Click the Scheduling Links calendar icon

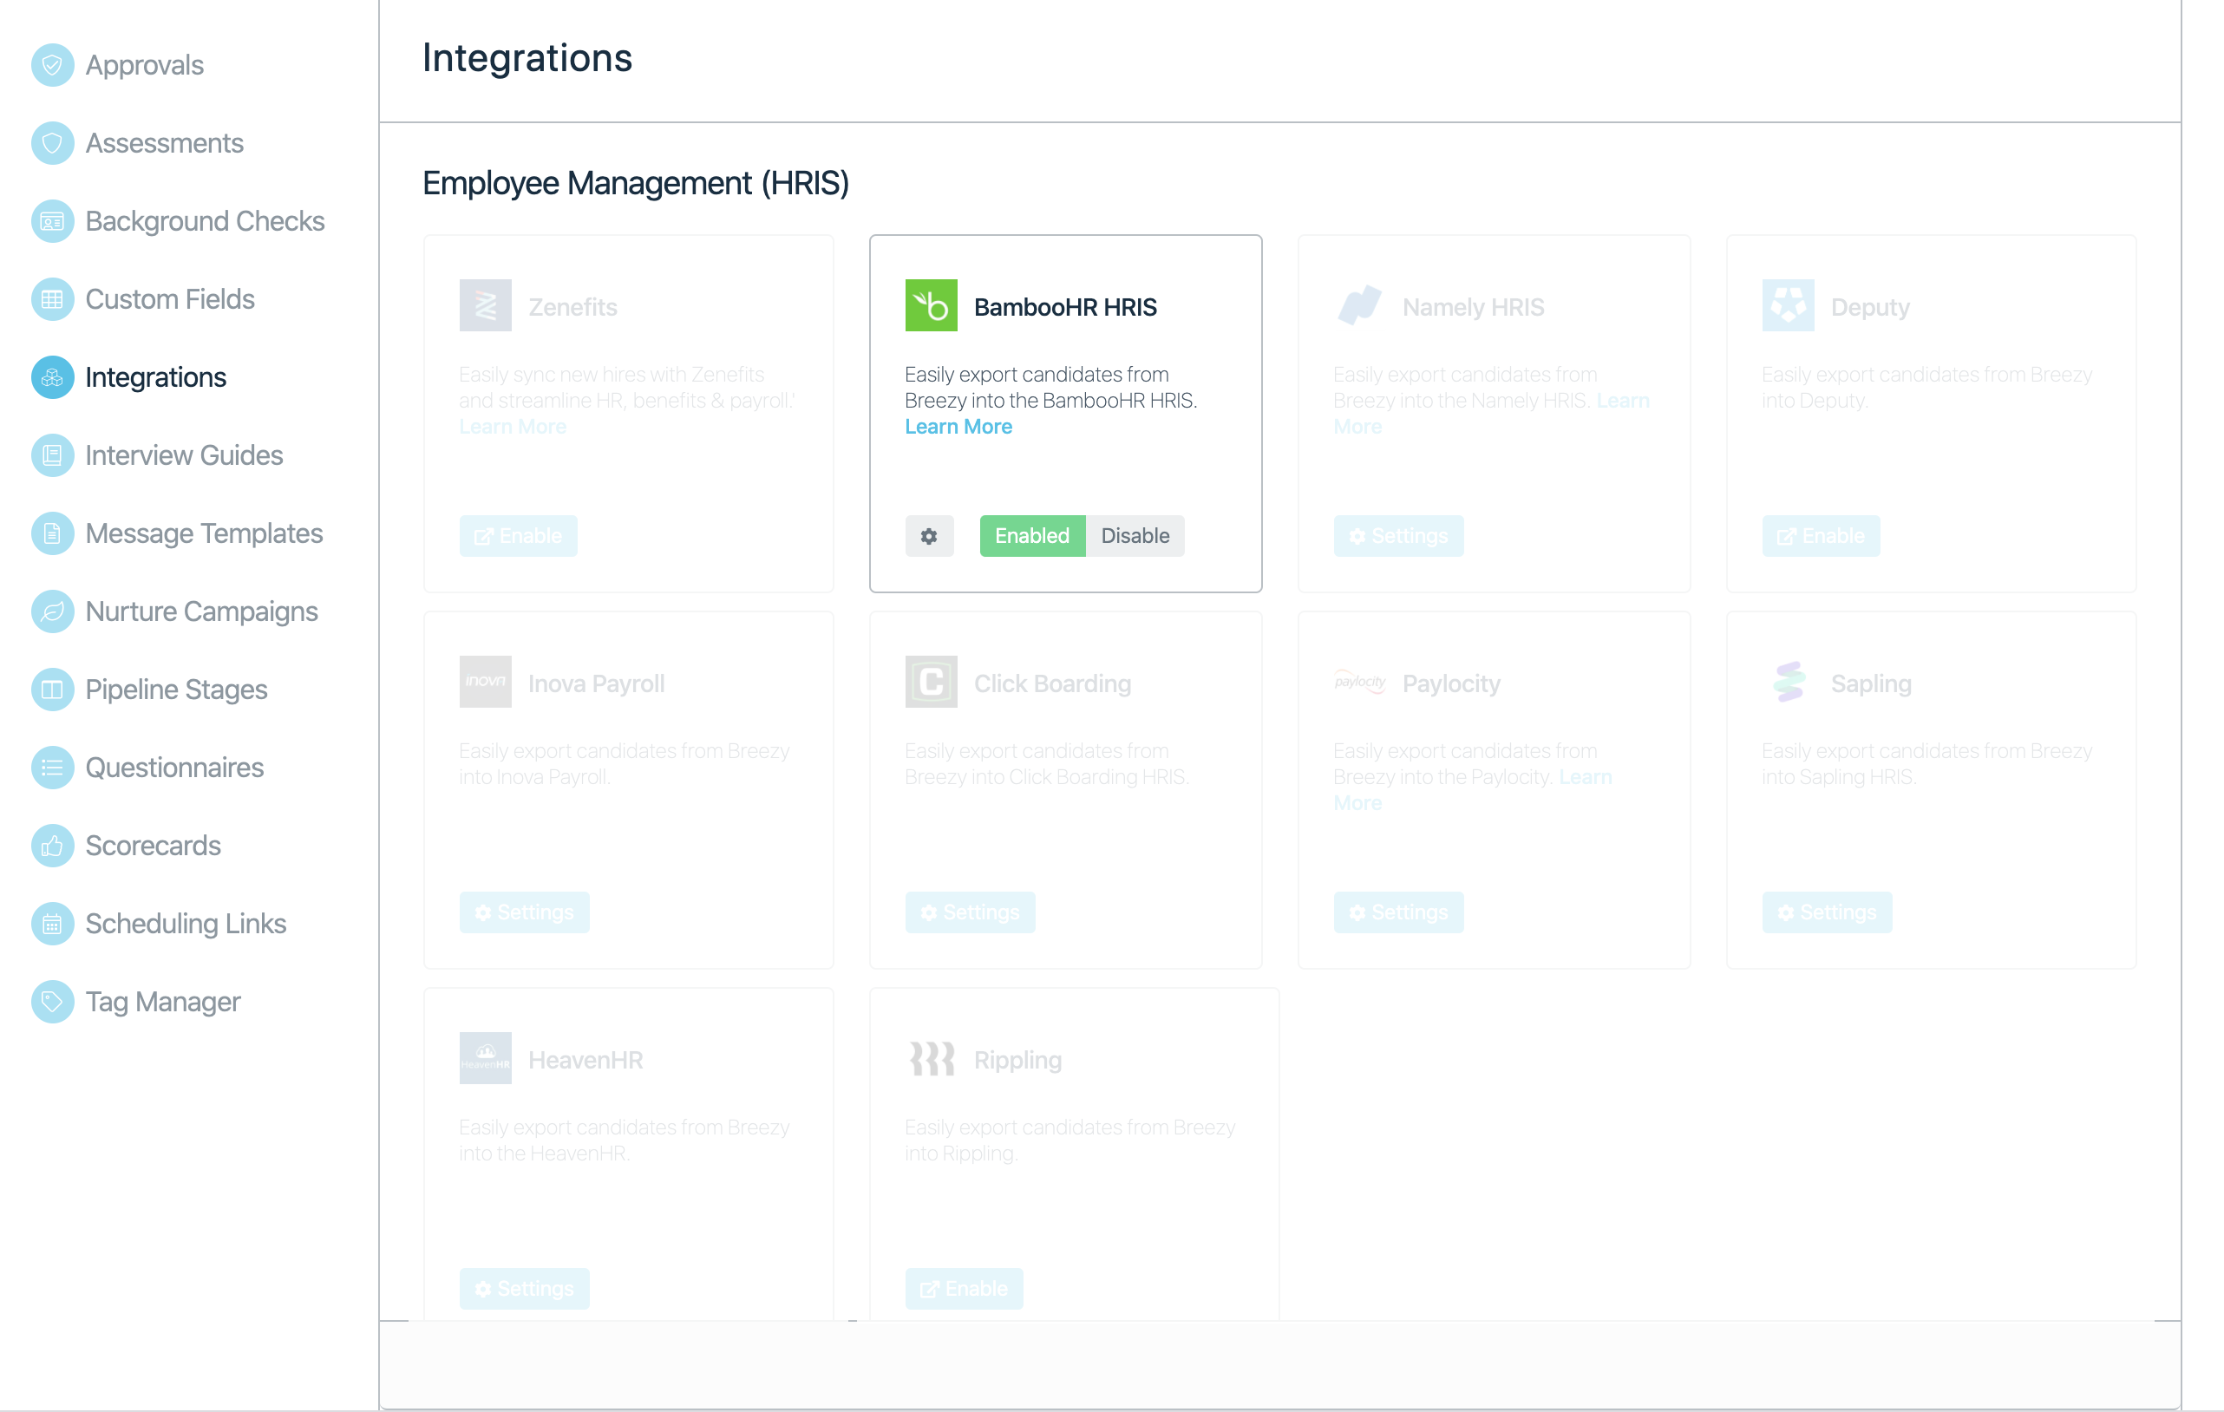point(53,924)
